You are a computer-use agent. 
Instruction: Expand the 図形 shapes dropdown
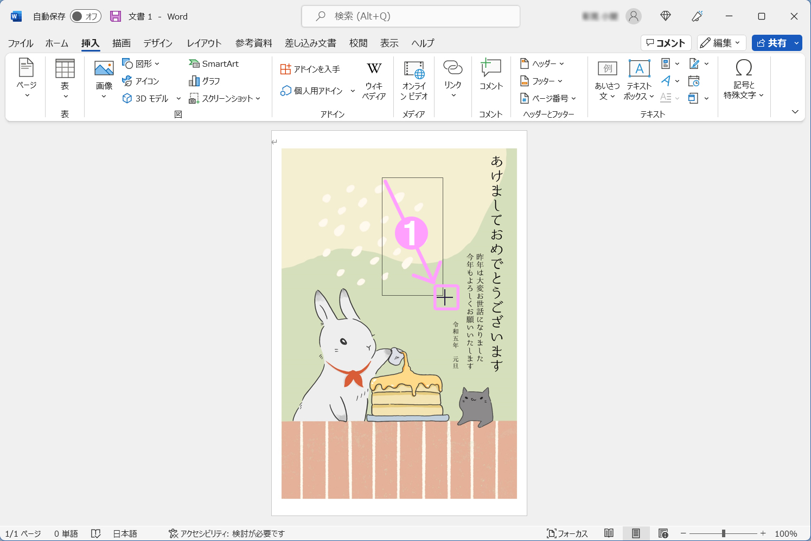point(141,63)
